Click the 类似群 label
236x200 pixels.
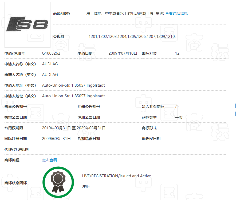click(59, 37)
